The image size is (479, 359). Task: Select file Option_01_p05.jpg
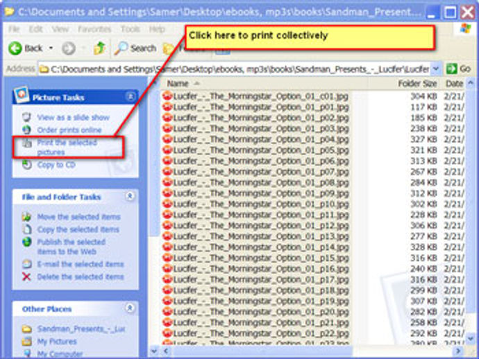click(x=261, y=150)
